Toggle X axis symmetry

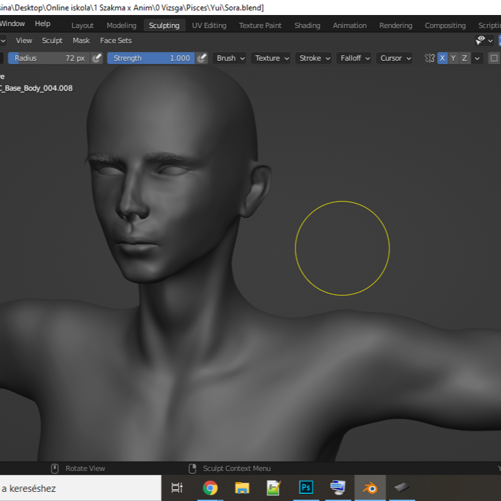pyautogui.click(x=443, y=58)
